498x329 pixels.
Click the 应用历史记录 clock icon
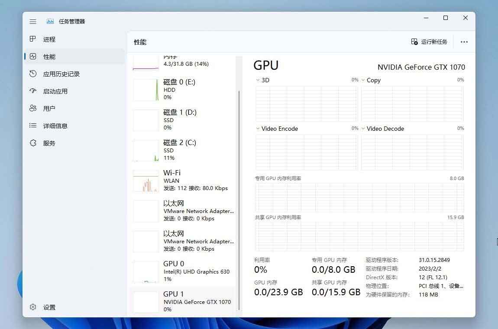(x=33, y=74)
